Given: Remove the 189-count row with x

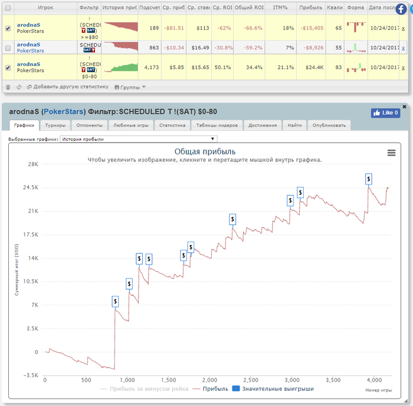Looking at the screenshot, I should point(403,28).
